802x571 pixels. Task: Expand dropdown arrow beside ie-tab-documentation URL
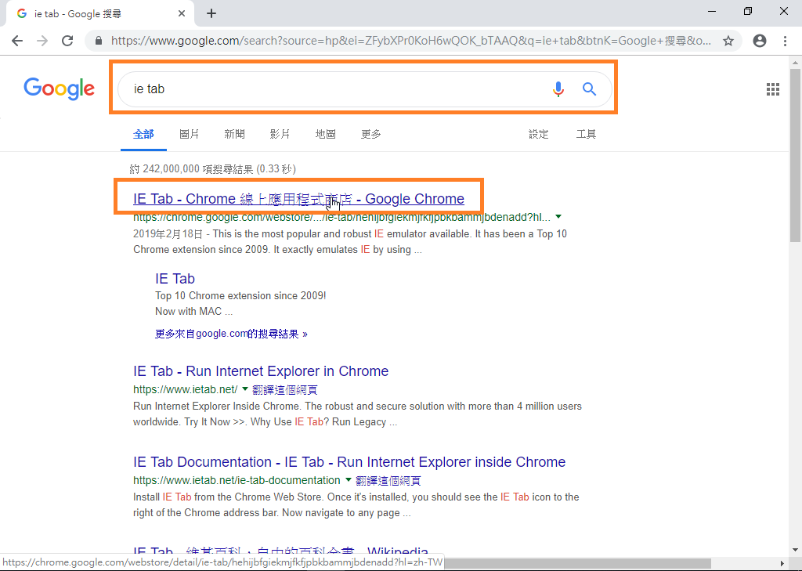point(349,480)
